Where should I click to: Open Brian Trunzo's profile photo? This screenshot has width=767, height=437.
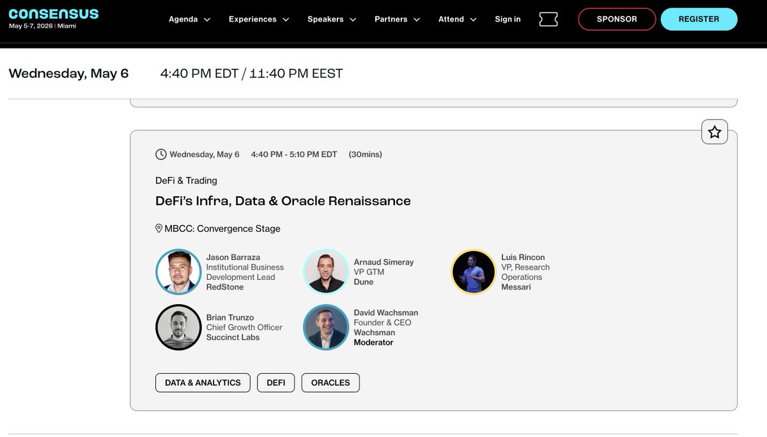click(178, 327)
